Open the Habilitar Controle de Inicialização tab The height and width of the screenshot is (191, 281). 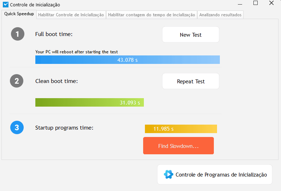click(x=71, y=15)
